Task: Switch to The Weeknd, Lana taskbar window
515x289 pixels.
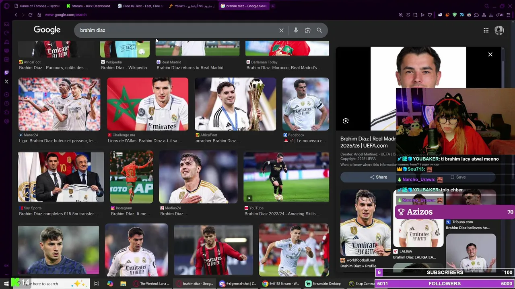Action: click(x=151, y=284)
